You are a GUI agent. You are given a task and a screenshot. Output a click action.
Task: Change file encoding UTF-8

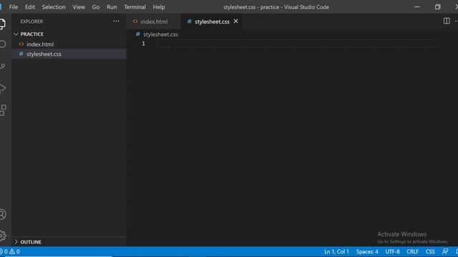[392, 251]
